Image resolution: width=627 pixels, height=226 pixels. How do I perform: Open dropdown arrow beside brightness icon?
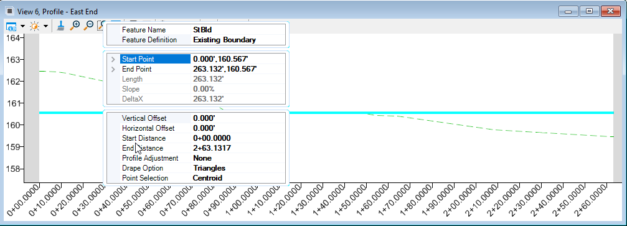[x=46, y=26]
